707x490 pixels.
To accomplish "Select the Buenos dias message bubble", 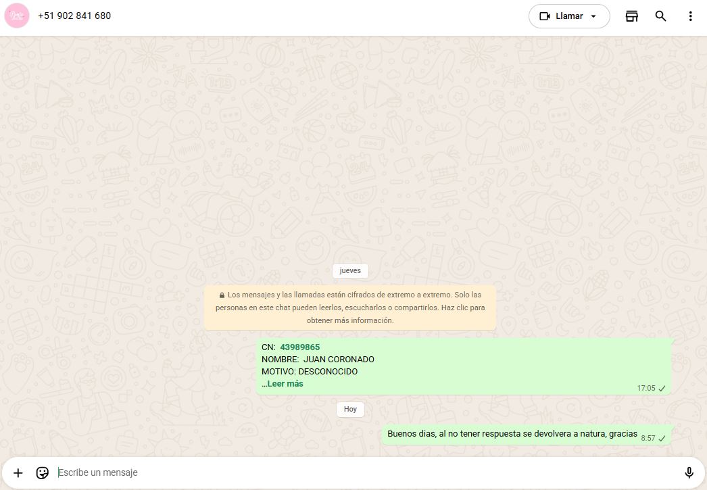I will coord(512,434).
